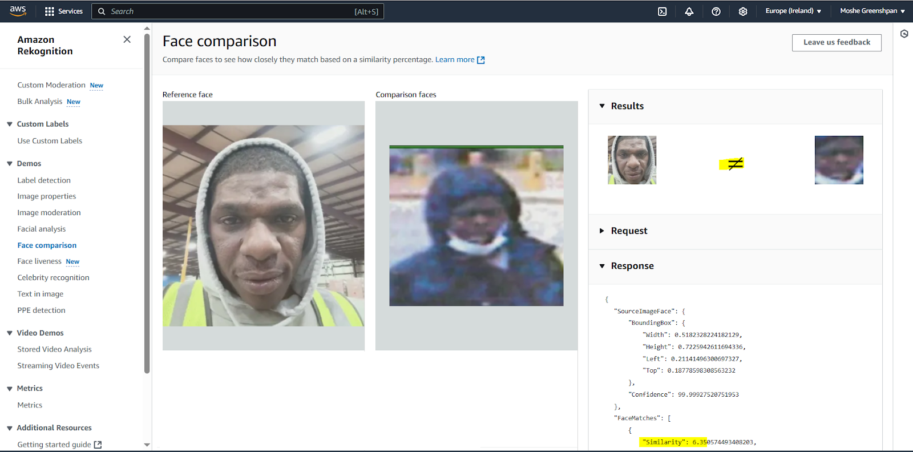Go to Text in image demo
Viewport: 913px width, 452px height.
[41, 294]
